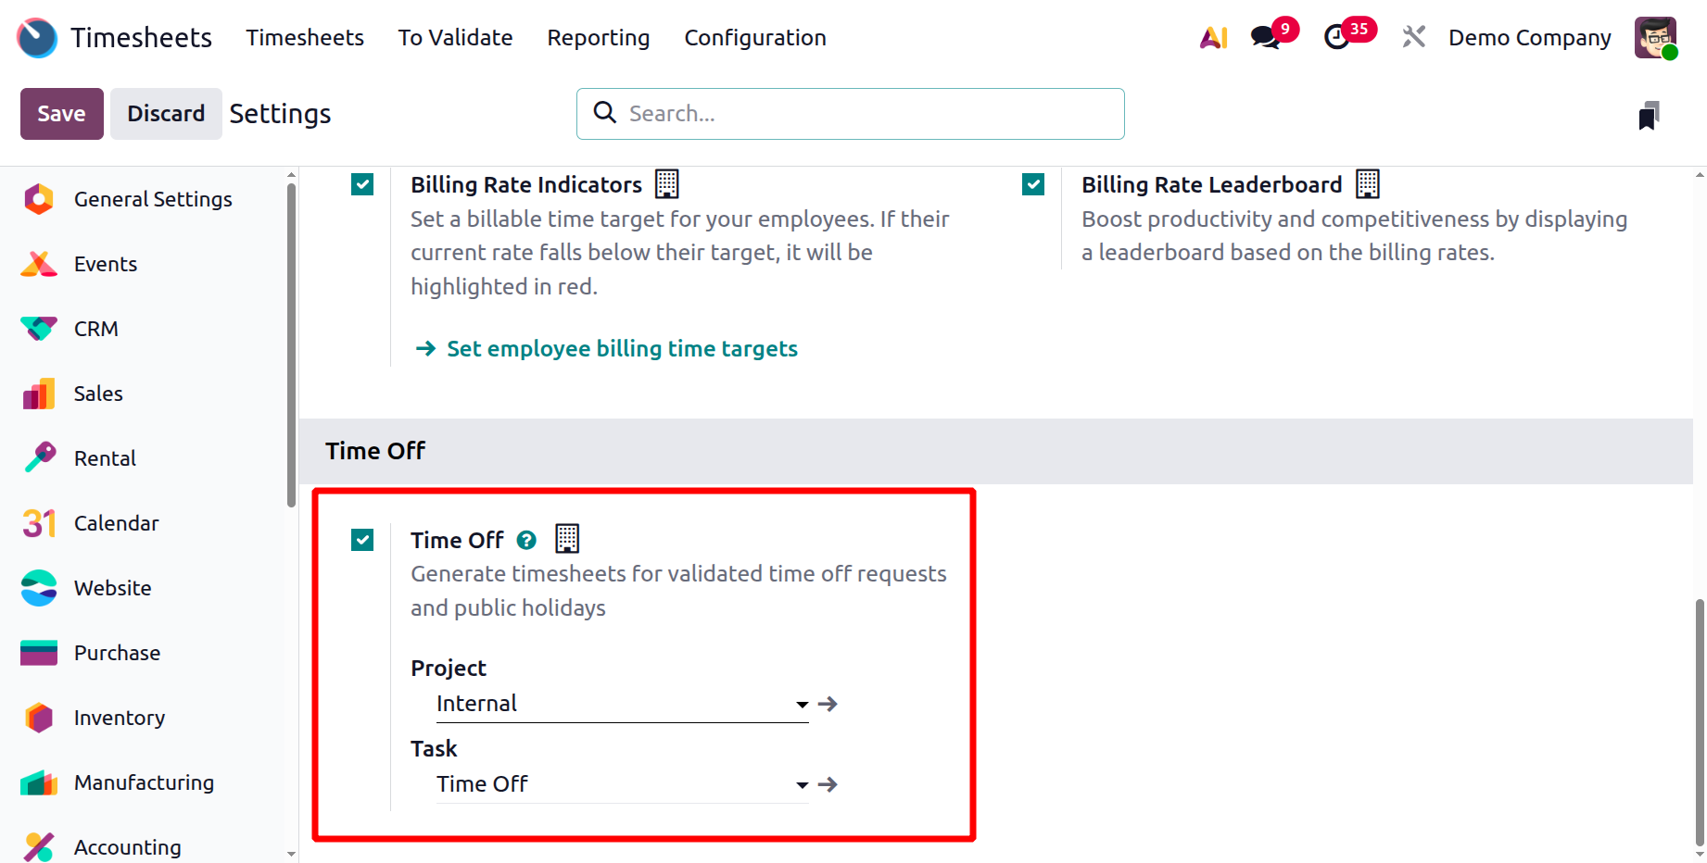
Task: Follow Set employee billing time targets link
Action: (x=622, y=349)
